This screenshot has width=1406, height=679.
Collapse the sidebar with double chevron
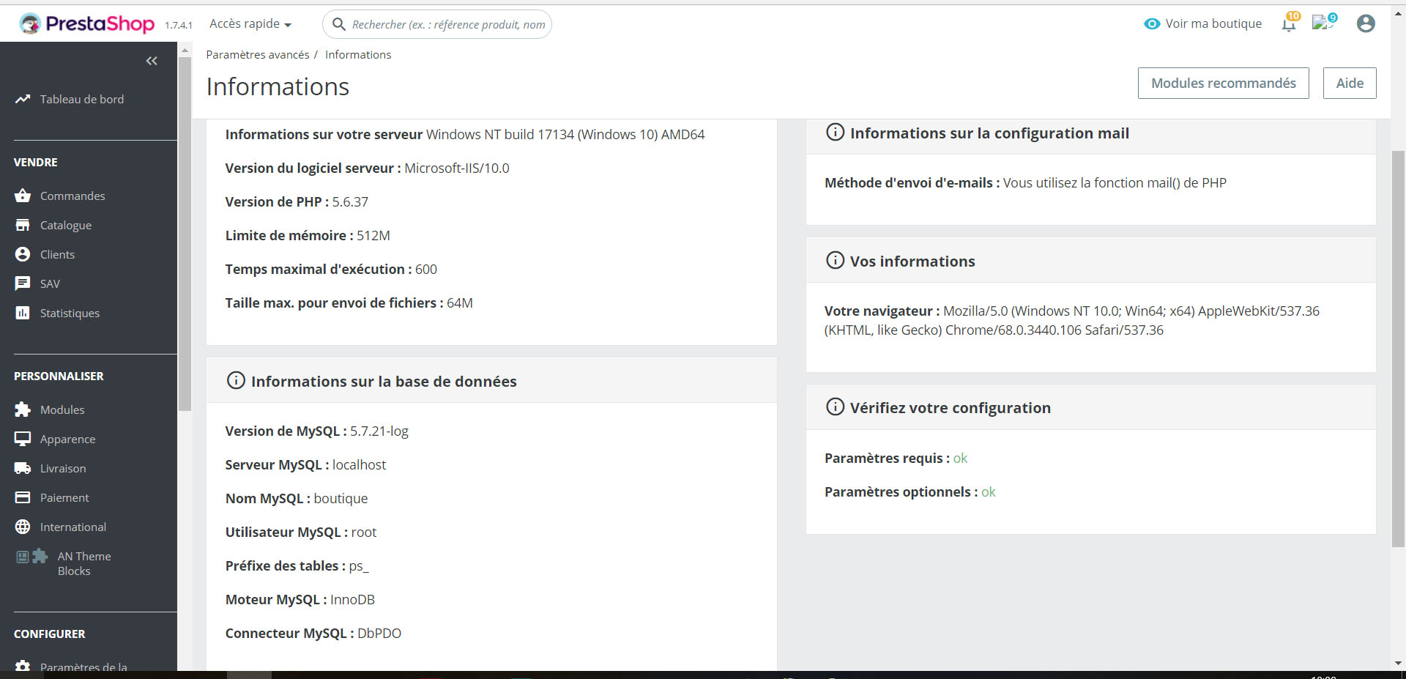click(152, 61)
